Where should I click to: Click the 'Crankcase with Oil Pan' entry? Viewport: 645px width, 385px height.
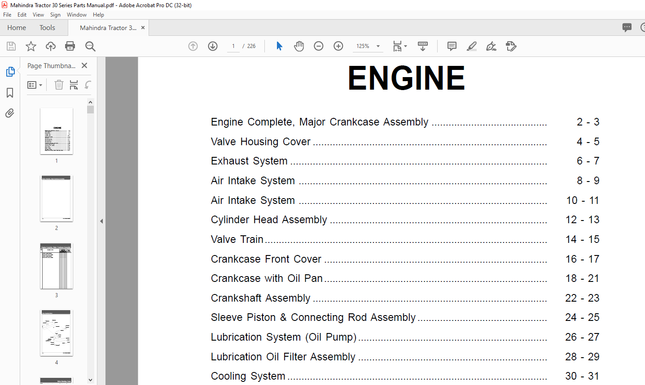(x=267, y=278)
